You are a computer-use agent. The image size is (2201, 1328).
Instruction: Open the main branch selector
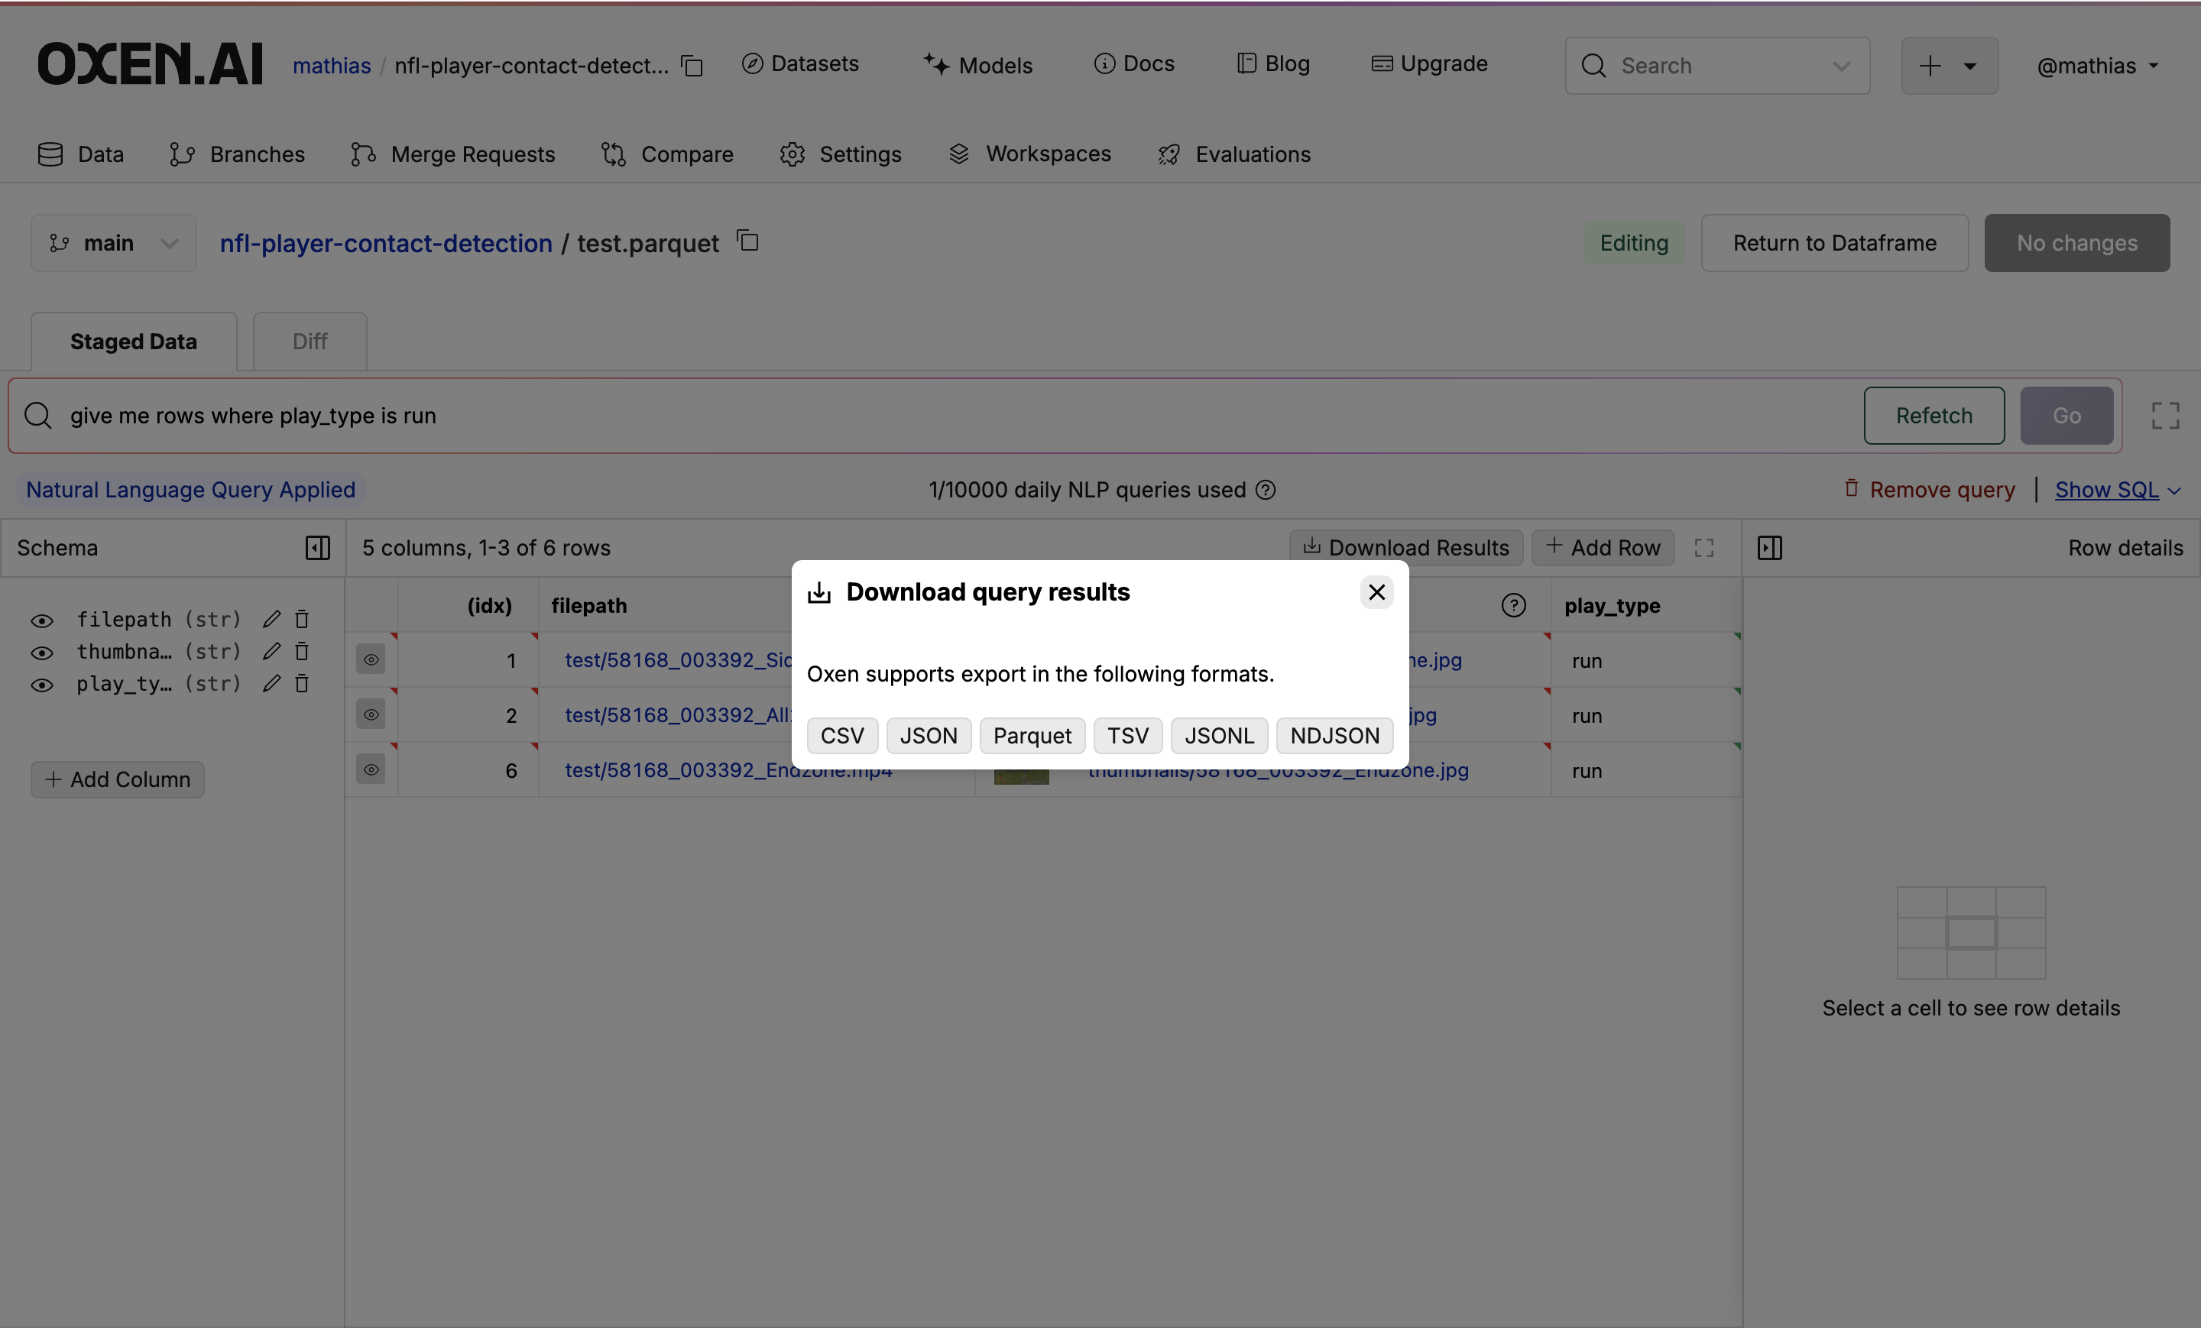[x=113, y=242]
